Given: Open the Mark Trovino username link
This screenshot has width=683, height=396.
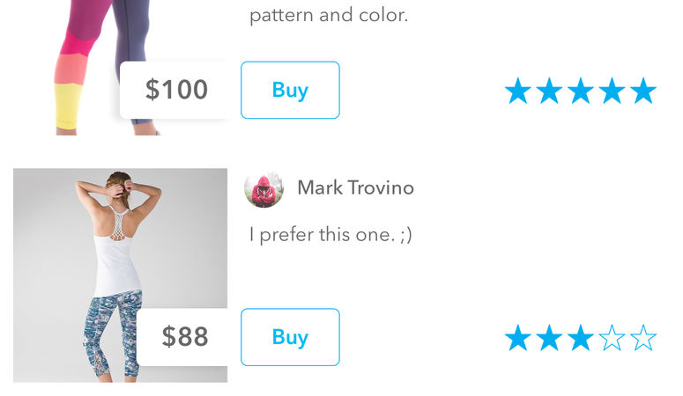Looking at the screenshot, I should [x=355, y=188].
